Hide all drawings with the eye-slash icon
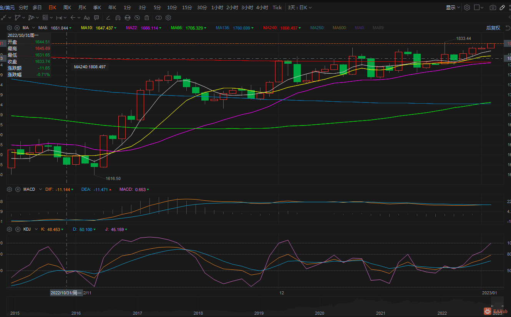Viewport: 511px width, 317px height. (137, 18)
